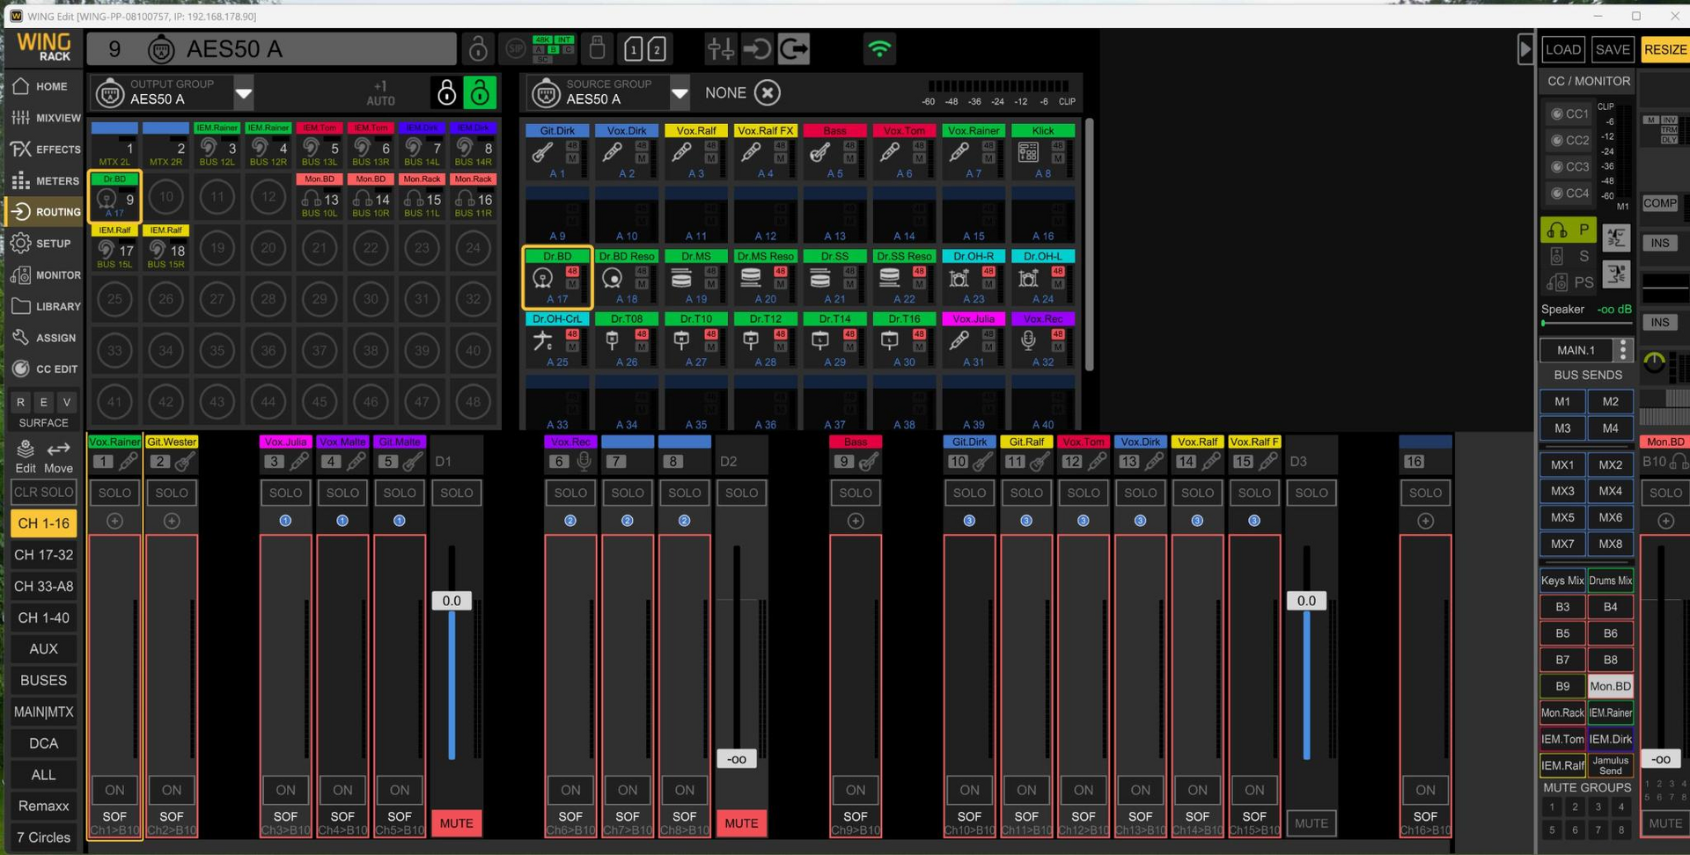The image size is (1690, 855).
Task: Select the BUSES layer tab
Action: (44, 681)
